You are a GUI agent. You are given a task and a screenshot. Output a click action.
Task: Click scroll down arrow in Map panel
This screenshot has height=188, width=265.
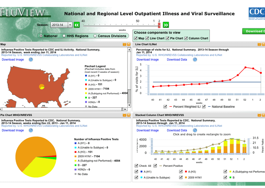[x=129, y=105]
